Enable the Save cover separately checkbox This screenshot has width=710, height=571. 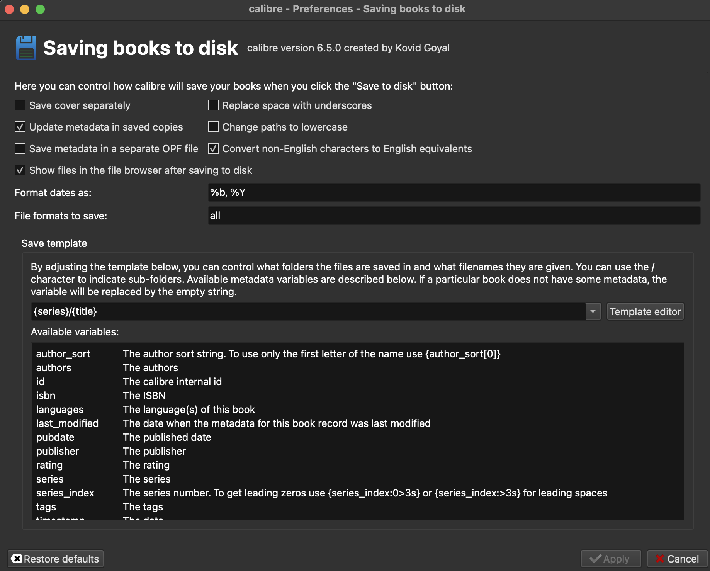20,105
